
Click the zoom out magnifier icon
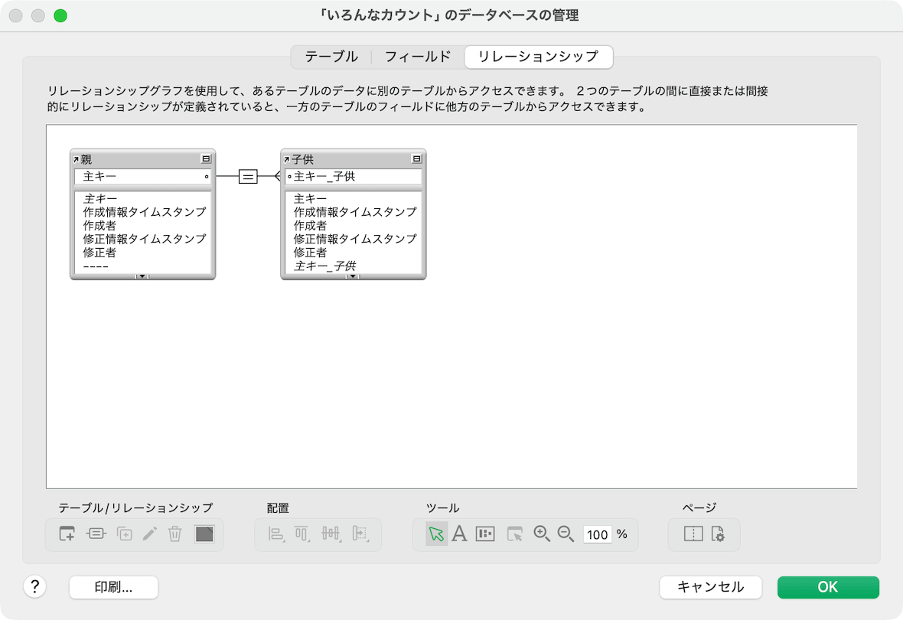click(566, 534)
